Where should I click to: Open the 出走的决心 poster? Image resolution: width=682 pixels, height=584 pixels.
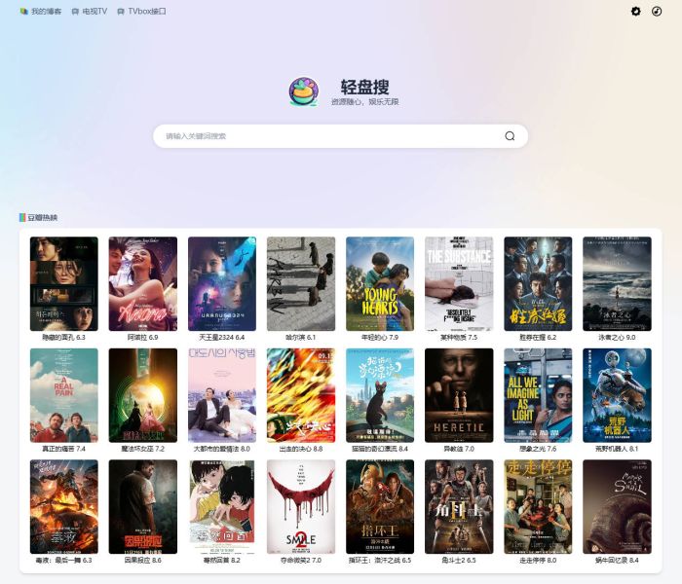301,395
